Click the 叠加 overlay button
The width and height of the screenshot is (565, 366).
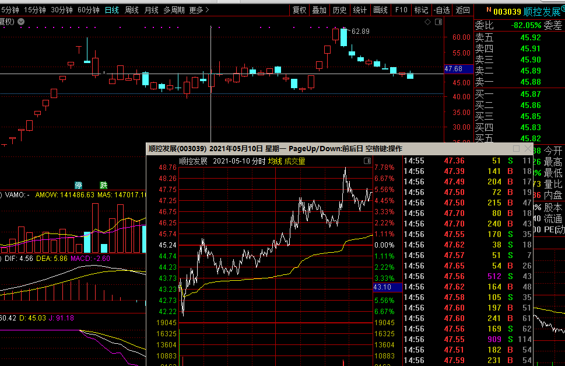pyautogui.click(x=320, y=10)
